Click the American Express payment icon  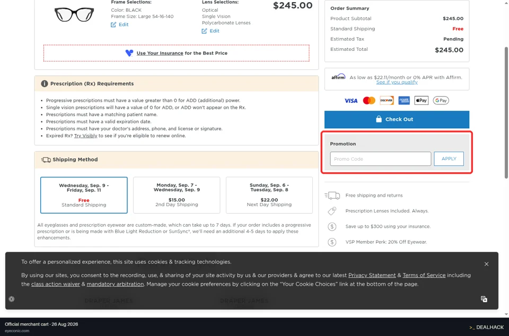404,101
